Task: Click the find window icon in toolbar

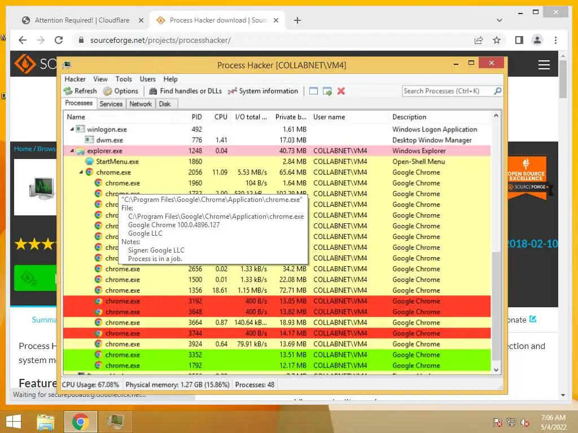Action: (x=313, y=91)
